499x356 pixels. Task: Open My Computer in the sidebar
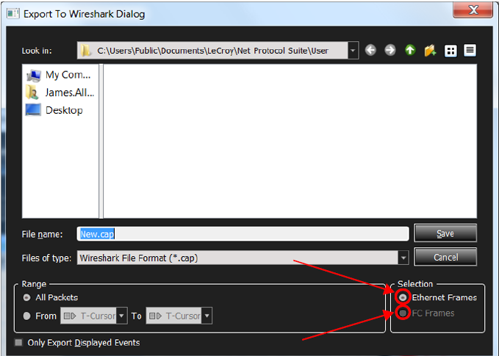(x=59, y=75)
